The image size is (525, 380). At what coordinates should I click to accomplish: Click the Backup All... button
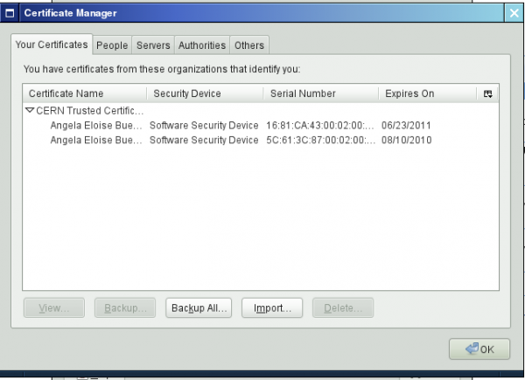(199, 307)
